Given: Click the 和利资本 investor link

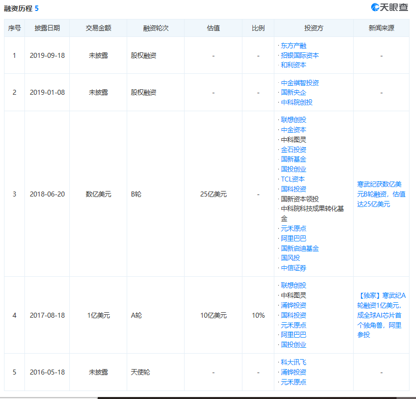Looking at the screenshot, I should [x=293, y=65].
